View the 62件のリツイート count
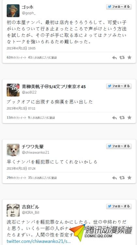The image size is (137, 245). [x=17, y=57]
